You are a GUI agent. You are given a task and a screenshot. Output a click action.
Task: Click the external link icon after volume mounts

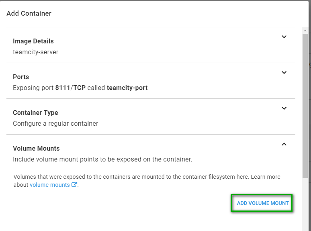[74, 185]
